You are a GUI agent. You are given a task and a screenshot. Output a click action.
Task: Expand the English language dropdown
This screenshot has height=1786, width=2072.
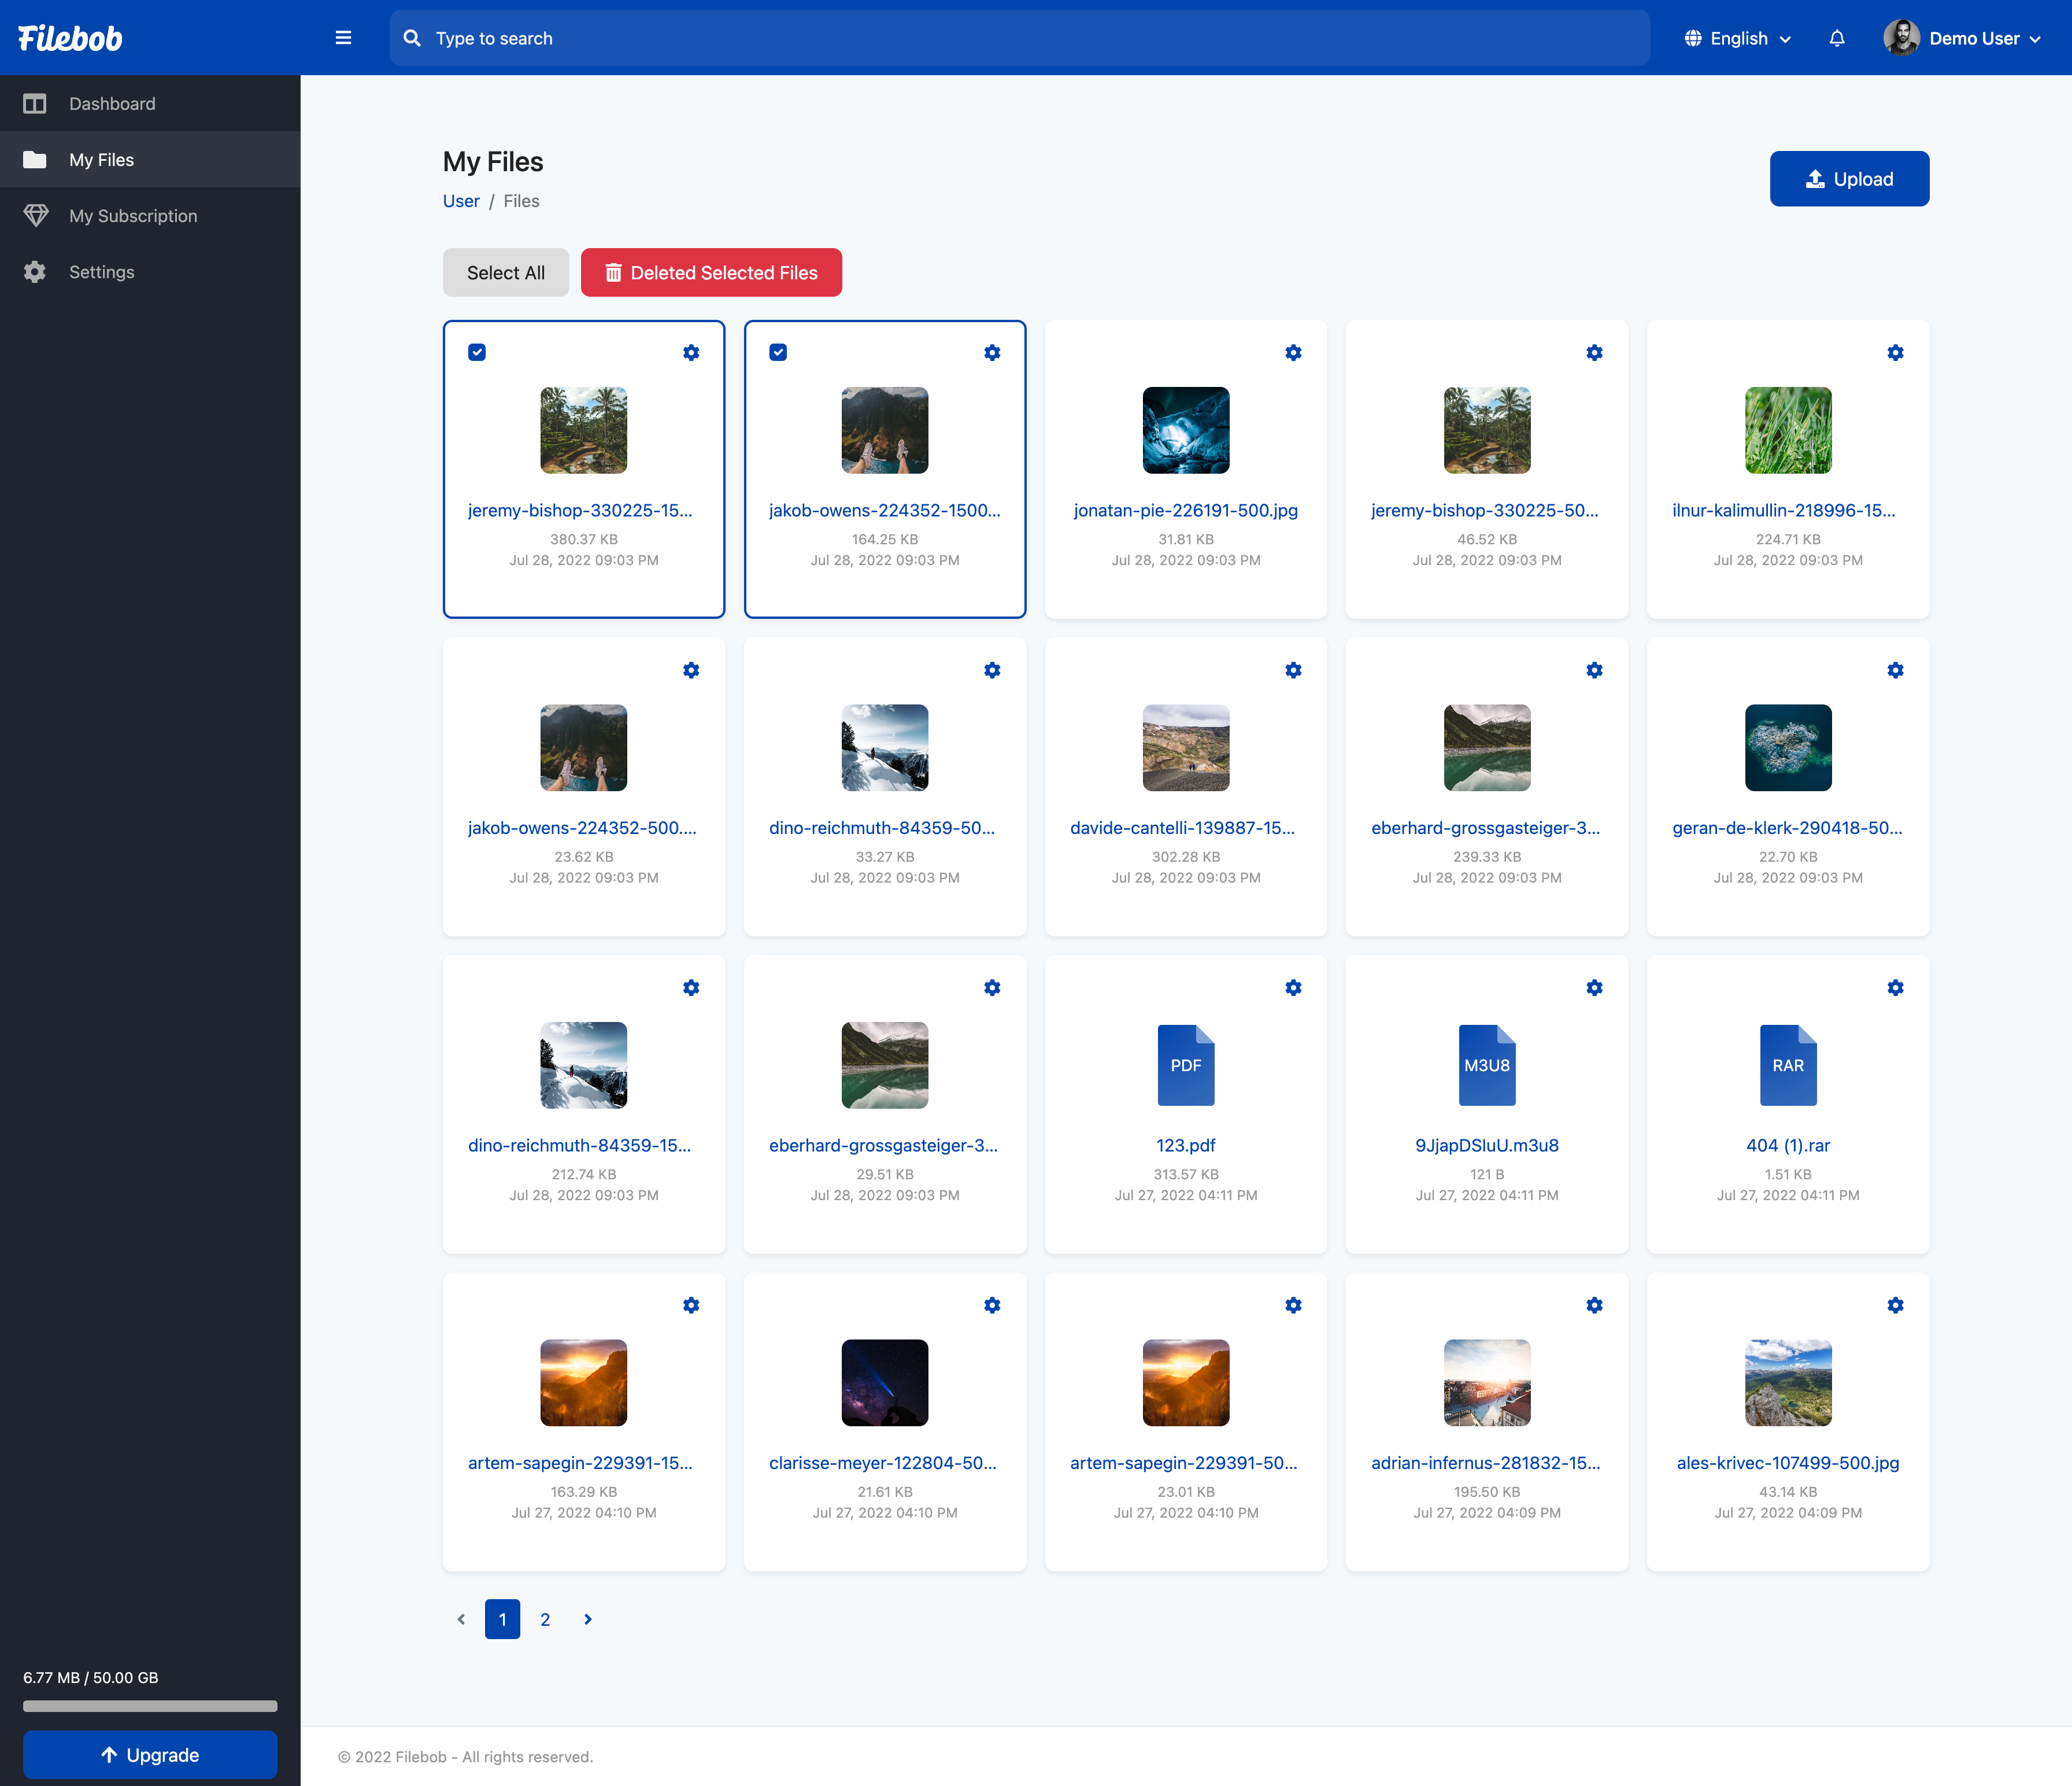pos(1738,38)
